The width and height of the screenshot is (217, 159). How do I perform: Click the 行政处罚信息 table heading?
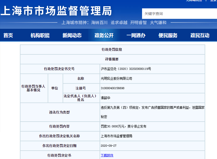point(112,49)
